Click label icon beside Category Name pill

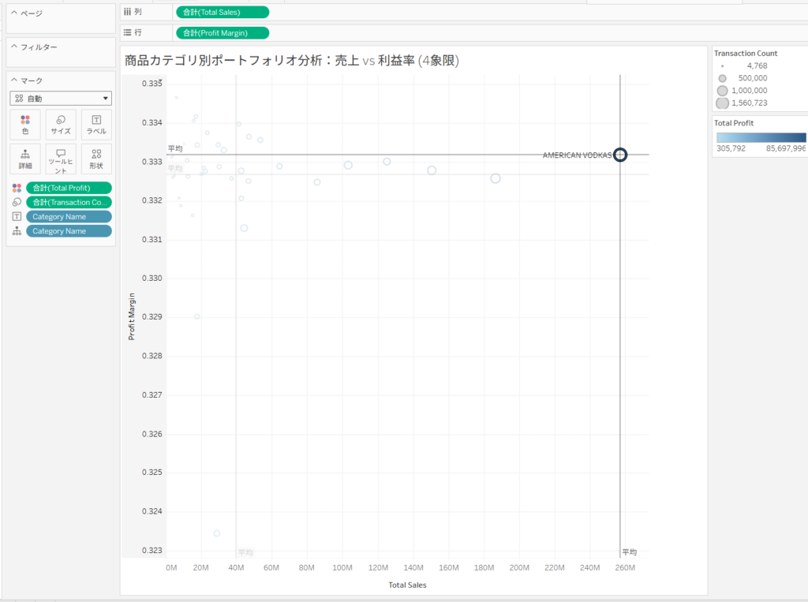coord(17,216)
